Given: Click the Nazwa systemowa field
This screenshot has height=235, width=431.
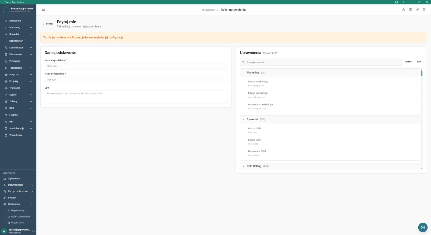Looking at the screenshot, I should pos(136,80).
